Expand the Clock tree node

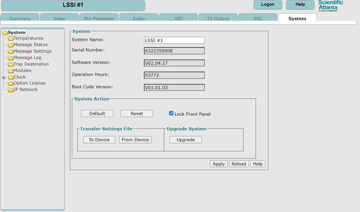(x=4, y=77)
